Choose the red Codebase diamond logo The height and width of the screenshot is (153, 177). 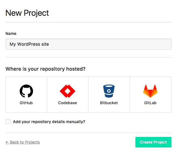point(67,91)
